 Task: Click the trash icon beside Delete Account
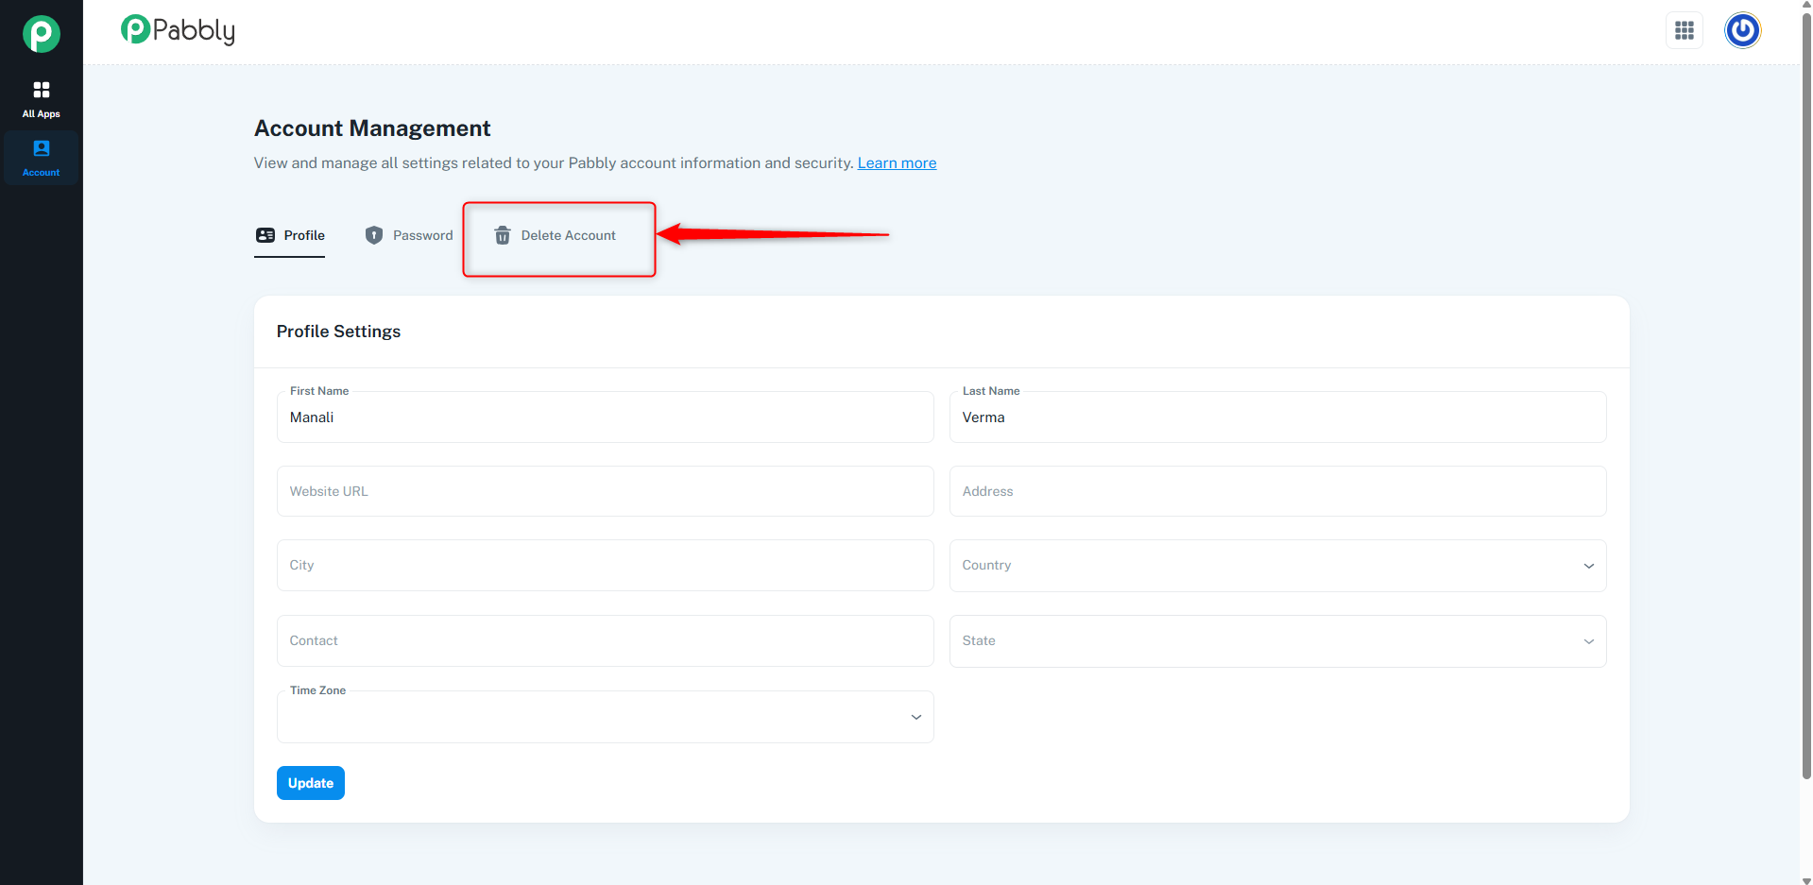pyautogui.click(x=503, y=235)
